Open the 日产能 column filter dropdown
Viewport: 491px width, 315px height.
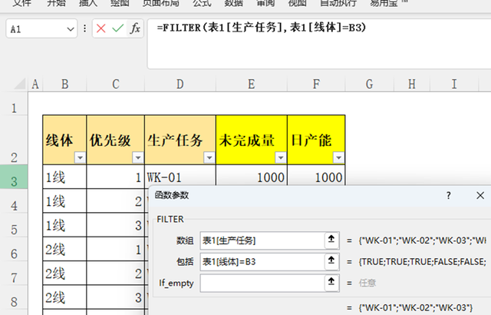[338, 157]
